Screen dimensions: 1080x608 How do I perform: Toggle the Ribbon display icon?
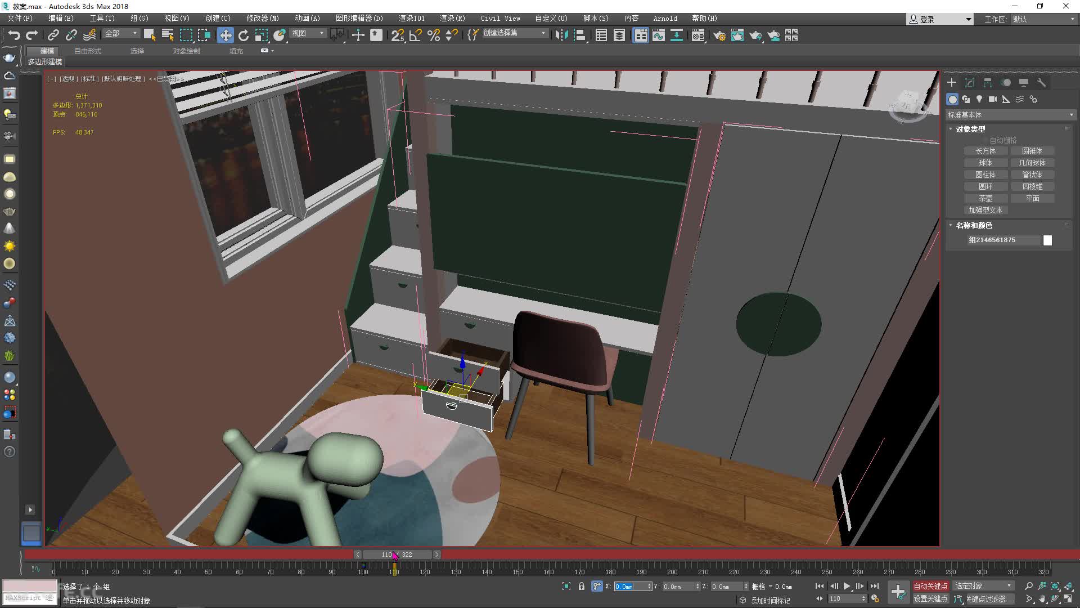pos(641,35)
